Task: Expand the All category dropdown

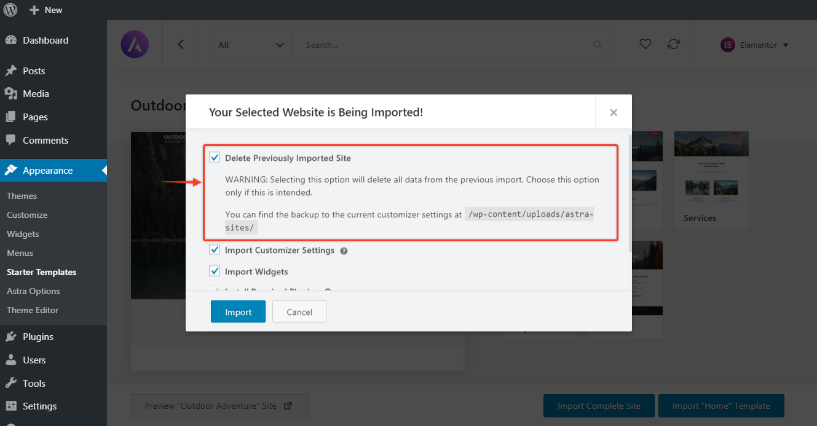Action: click(x=251, y=45)
